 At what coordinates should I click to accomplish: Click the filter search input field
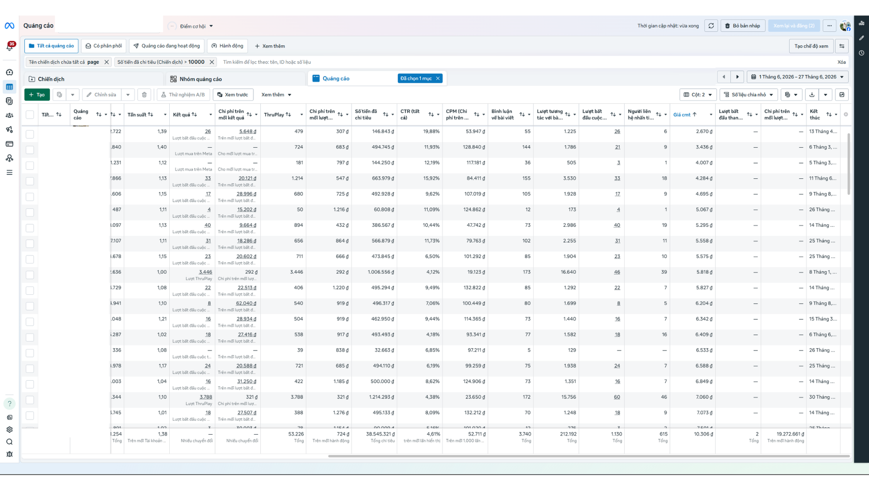525,62
